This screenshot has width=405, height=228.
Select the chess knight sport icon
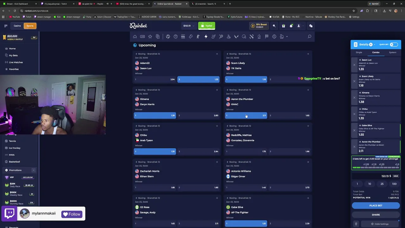(x=259, y=37)
